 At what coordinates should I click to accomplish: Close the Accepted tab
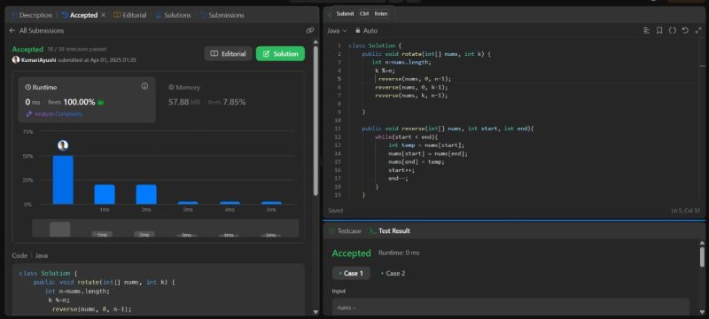(x=103, y=15)
